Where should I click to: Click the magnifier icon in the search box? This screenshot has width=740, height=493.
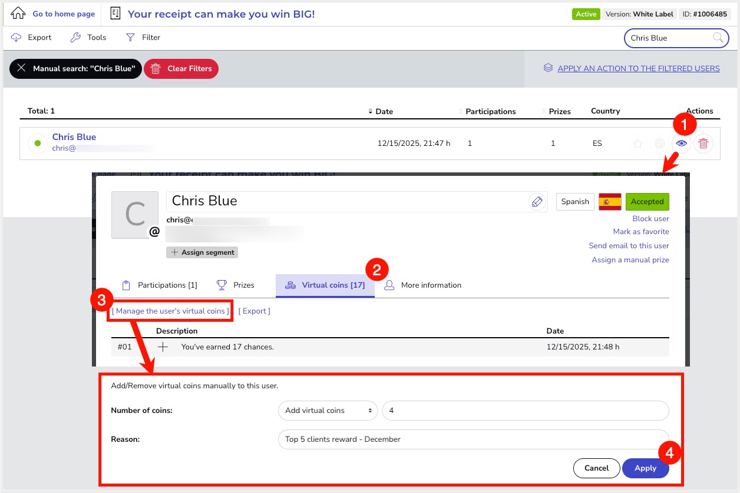(x=718, y=38)
